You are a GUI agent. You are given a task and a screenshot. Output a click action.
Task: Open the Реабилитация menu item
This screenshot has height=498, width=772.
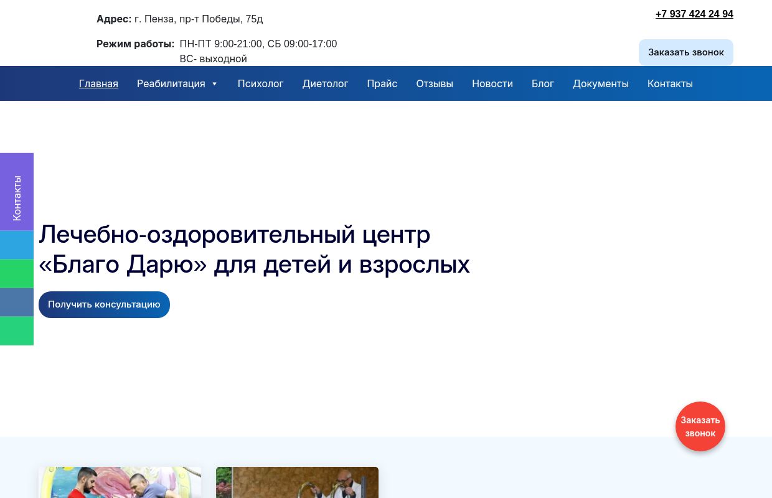pyautogui.click(x=171, y=83)
